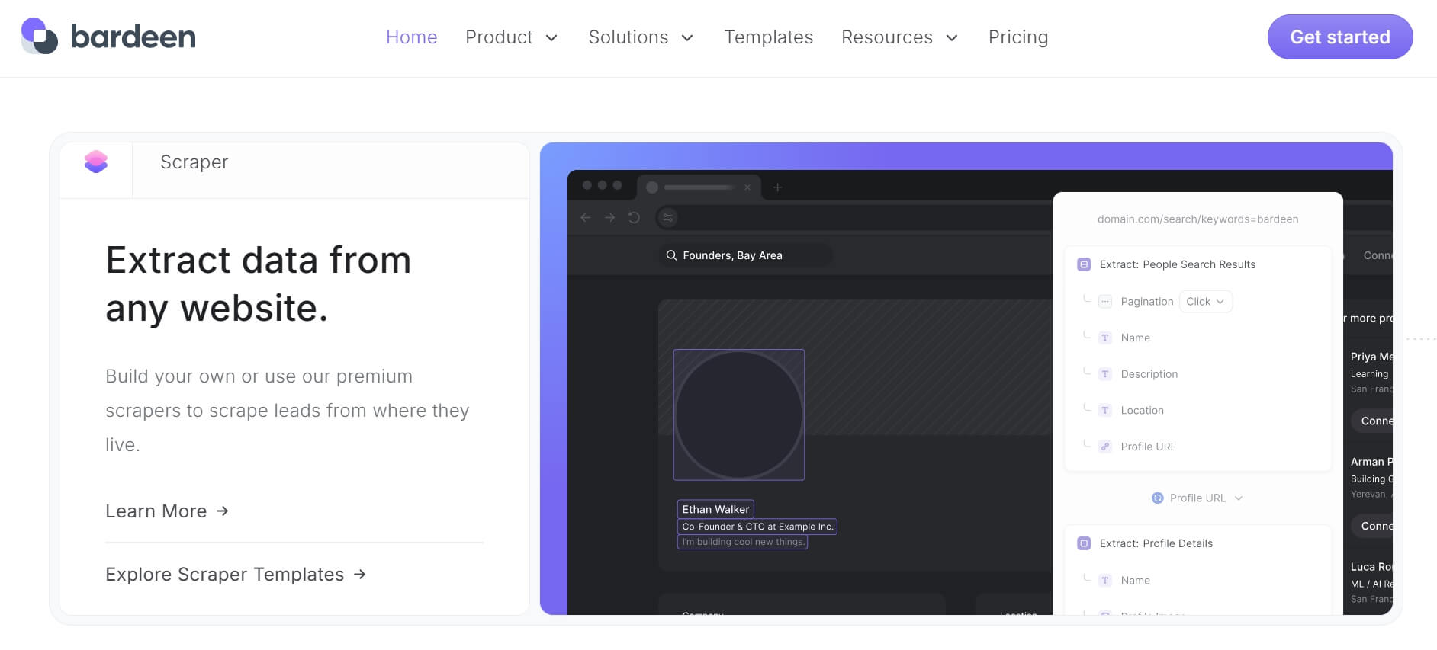Click the new tab plus icon
This screenshot has width=1437, height=650.
pos(777,187)
